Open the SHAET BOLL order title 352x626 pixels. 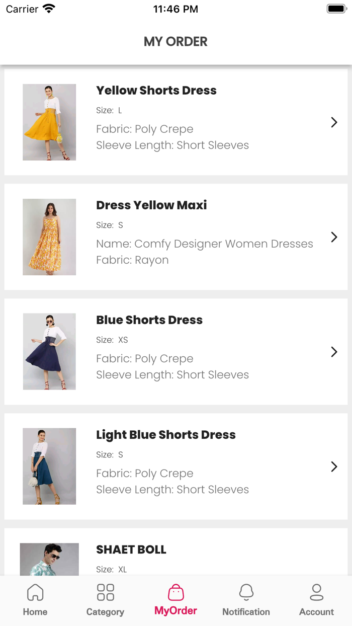[x=131, y=550]
